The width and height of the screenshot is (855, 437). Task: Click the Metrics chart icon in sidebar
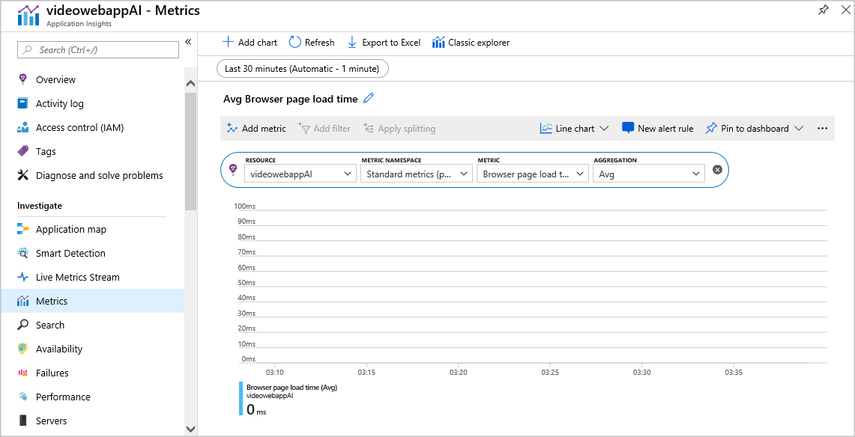click(22, 301)
